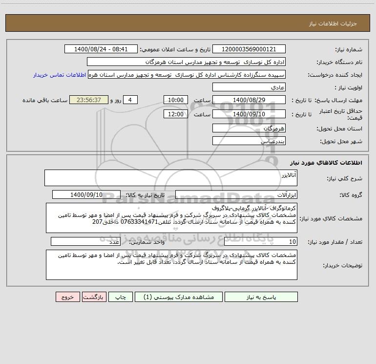Click the request creator field سپیده سنگرزاده
376x364 pixels.
click(x=187, y=75)
